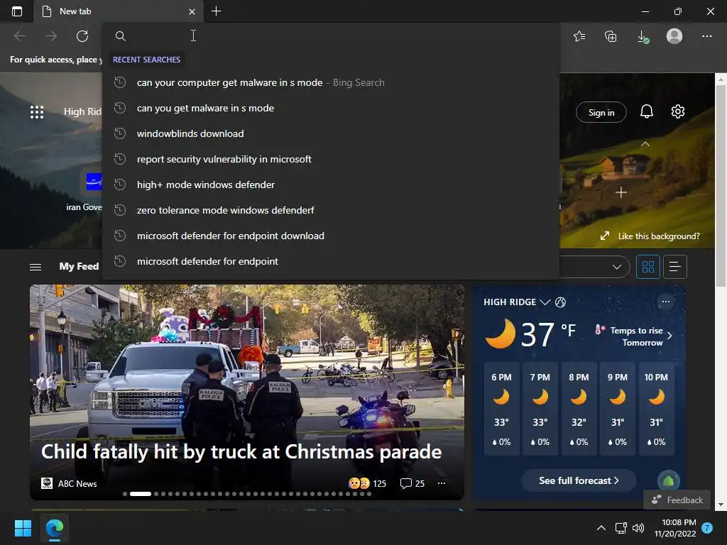
Task: Click the 'iran Gove' quick link tile
Action: point(84,191)
